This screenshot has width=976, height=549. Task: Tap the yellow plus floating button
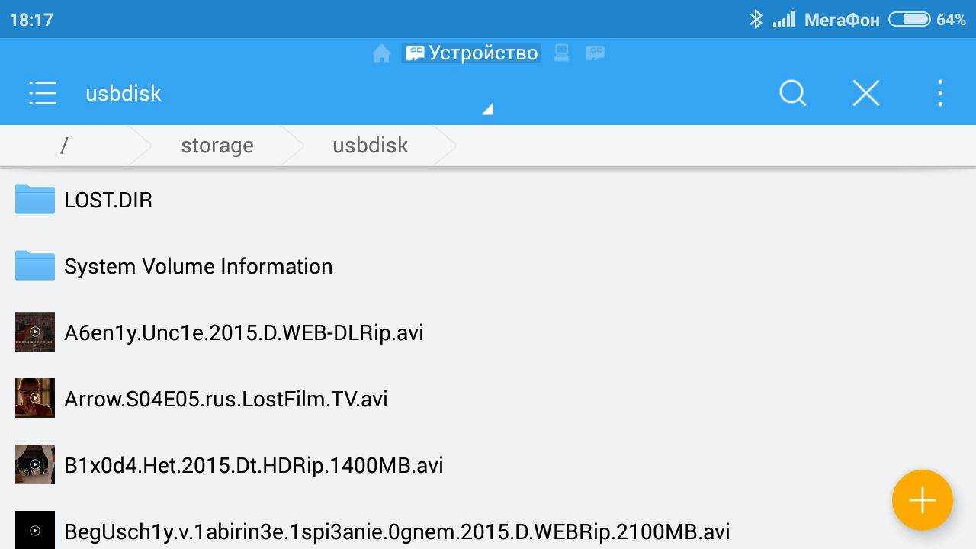[x=923, y=500]
